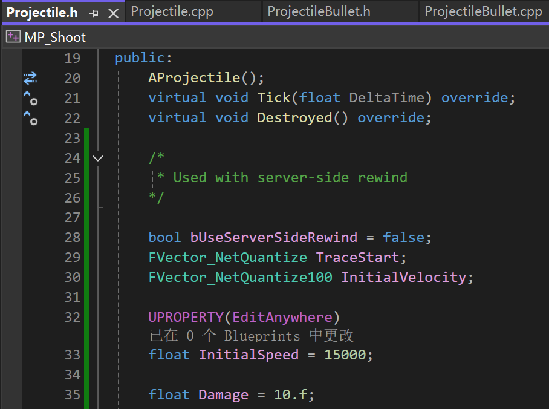Click on the Damage variable name
The width and height of the screenshot is (549, 409).
click(223, 394)
